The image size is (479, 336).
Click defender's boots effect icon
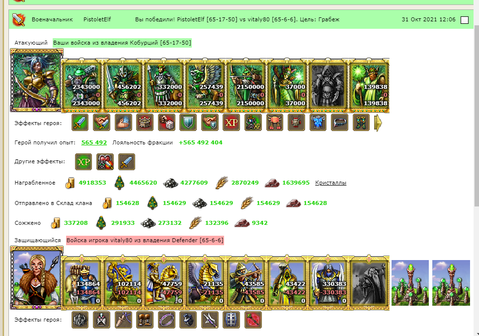[145, 320]
